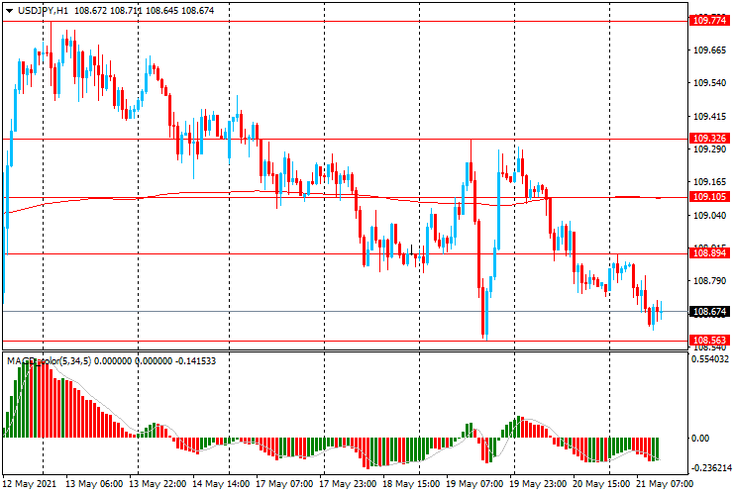Select the 109.774 resistance level label
The width and height of the screenshot is (733, 495).
coord(709,21)
